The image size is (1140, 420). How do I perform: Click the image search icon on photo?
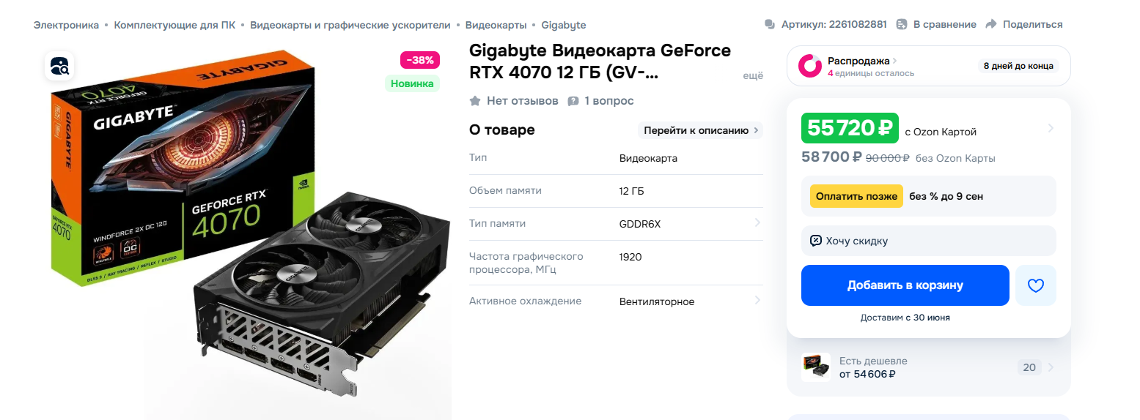tap(59, 67)
